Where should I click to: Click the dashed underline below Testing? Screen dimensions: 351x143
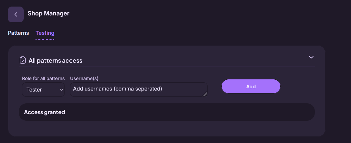[x=45, y=39]
